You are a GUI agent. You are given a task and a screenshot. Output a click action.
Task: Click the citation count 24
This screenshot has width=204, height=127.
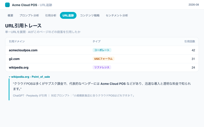(193, 68)
